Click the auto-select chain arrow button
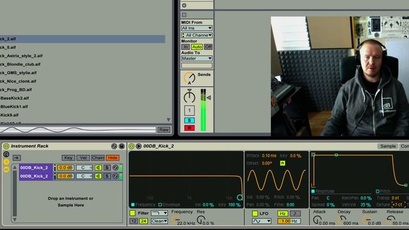Image resolution: width=409 pixels, height=230 pixels. 17,158
